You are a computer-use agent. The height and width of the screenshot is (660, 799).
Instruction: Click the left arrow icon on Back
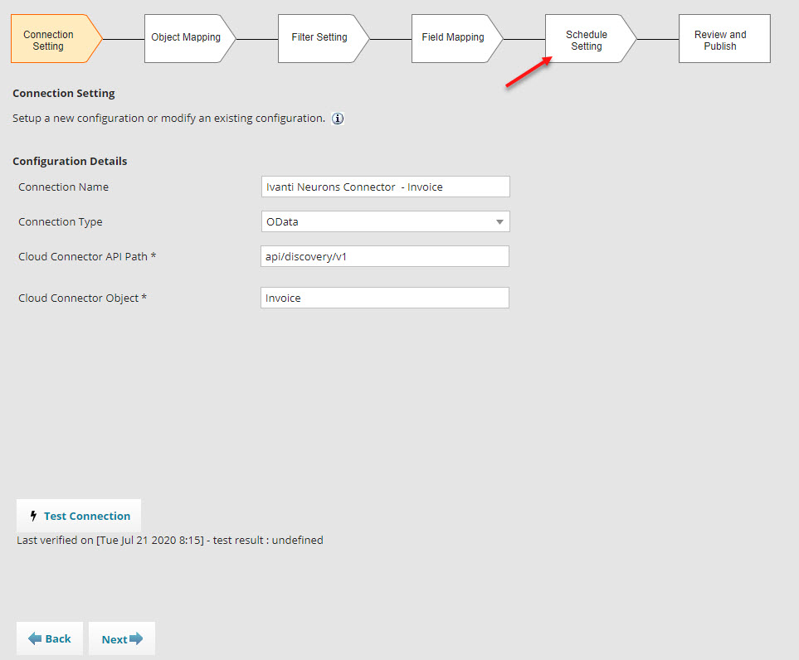pos(35,638)
